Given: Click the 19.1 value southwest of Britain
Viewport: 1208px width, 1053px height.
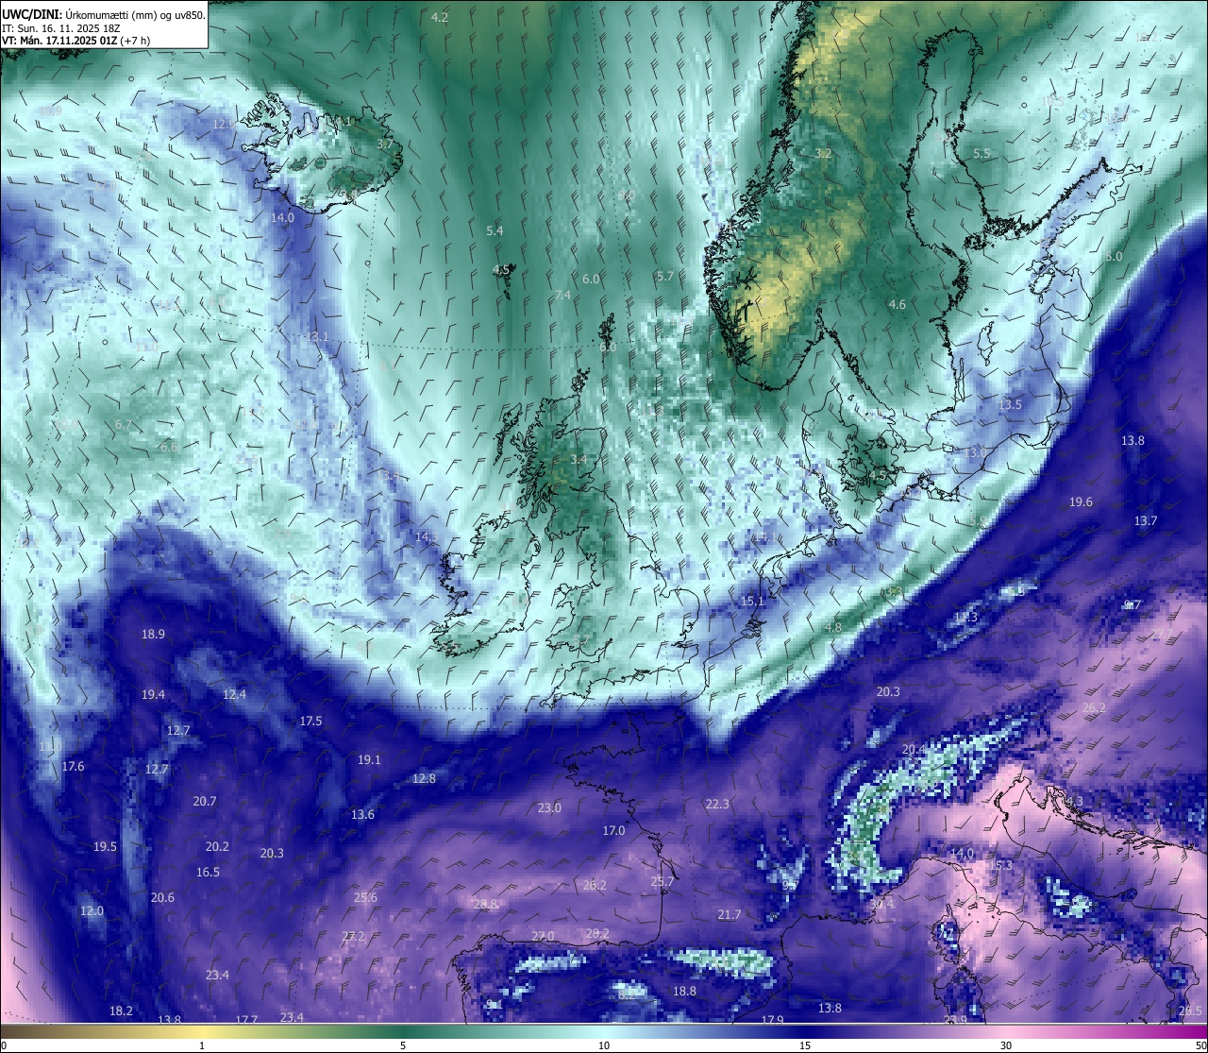Looking at the screenshot, I should 369,760.
